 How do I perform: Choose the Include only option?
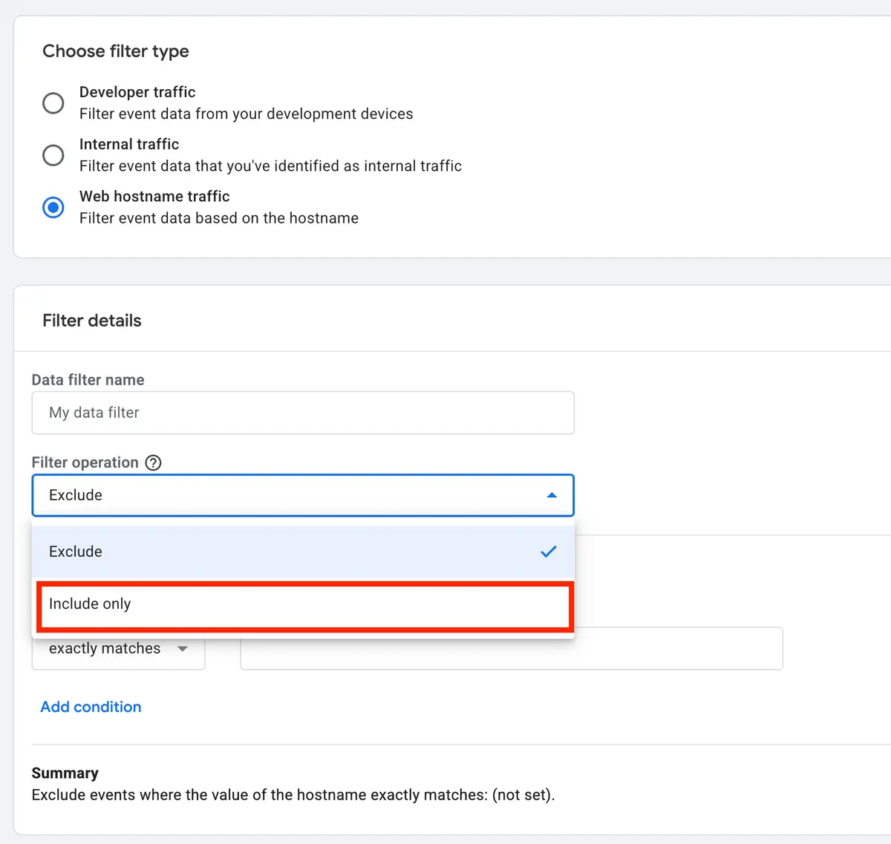(x=303, y=604)
